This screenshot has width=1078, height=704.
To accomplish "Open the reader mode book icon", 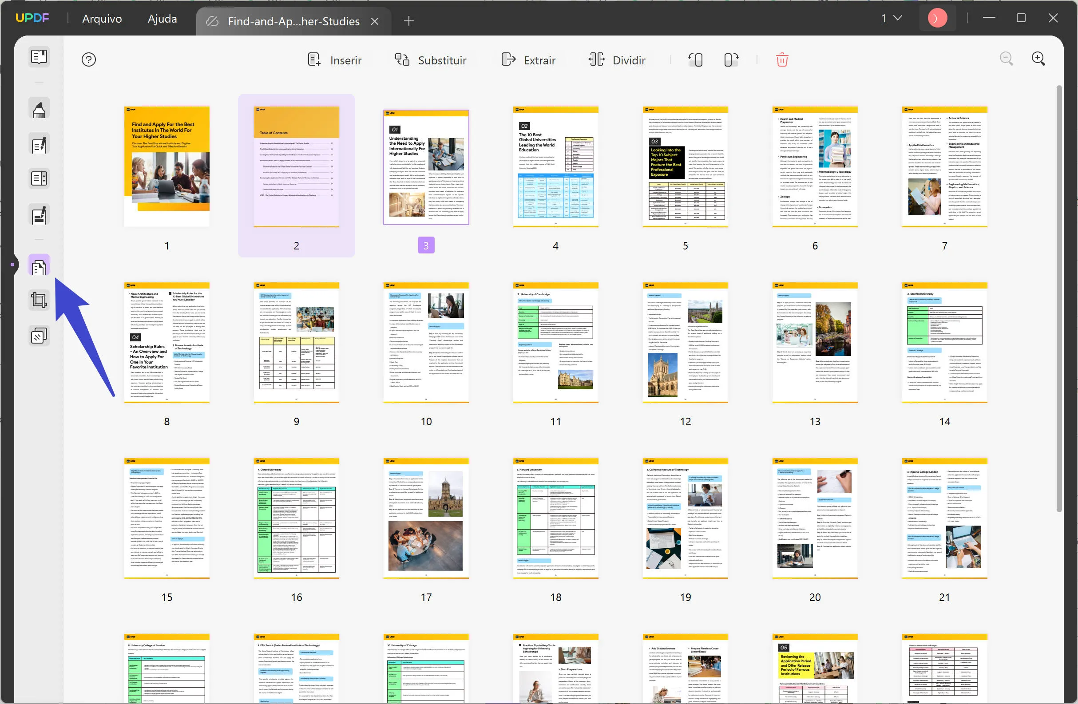I will tap(39, 56).
